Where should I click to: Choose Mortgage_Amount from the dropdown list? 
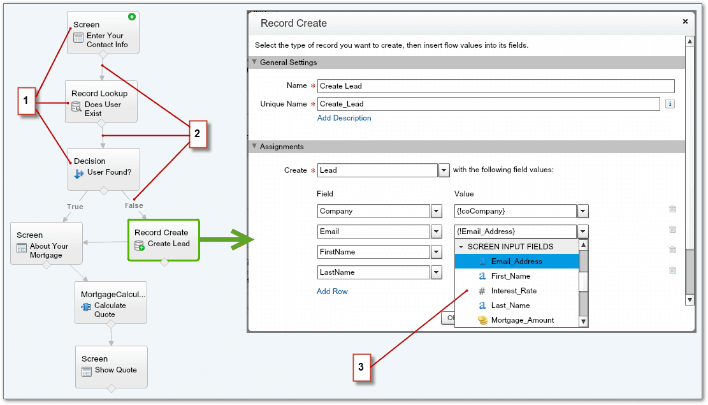(x=522, y=320)
